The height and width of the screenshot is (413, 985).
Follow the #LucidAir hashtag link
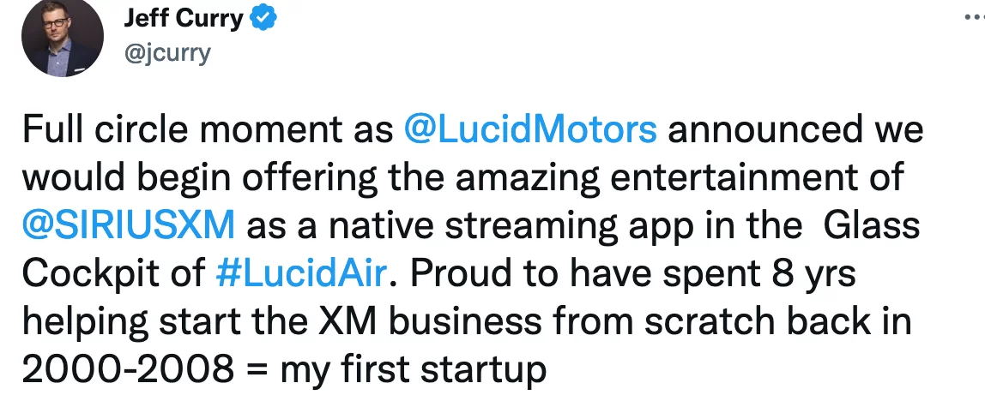click(x=299, y=273)
